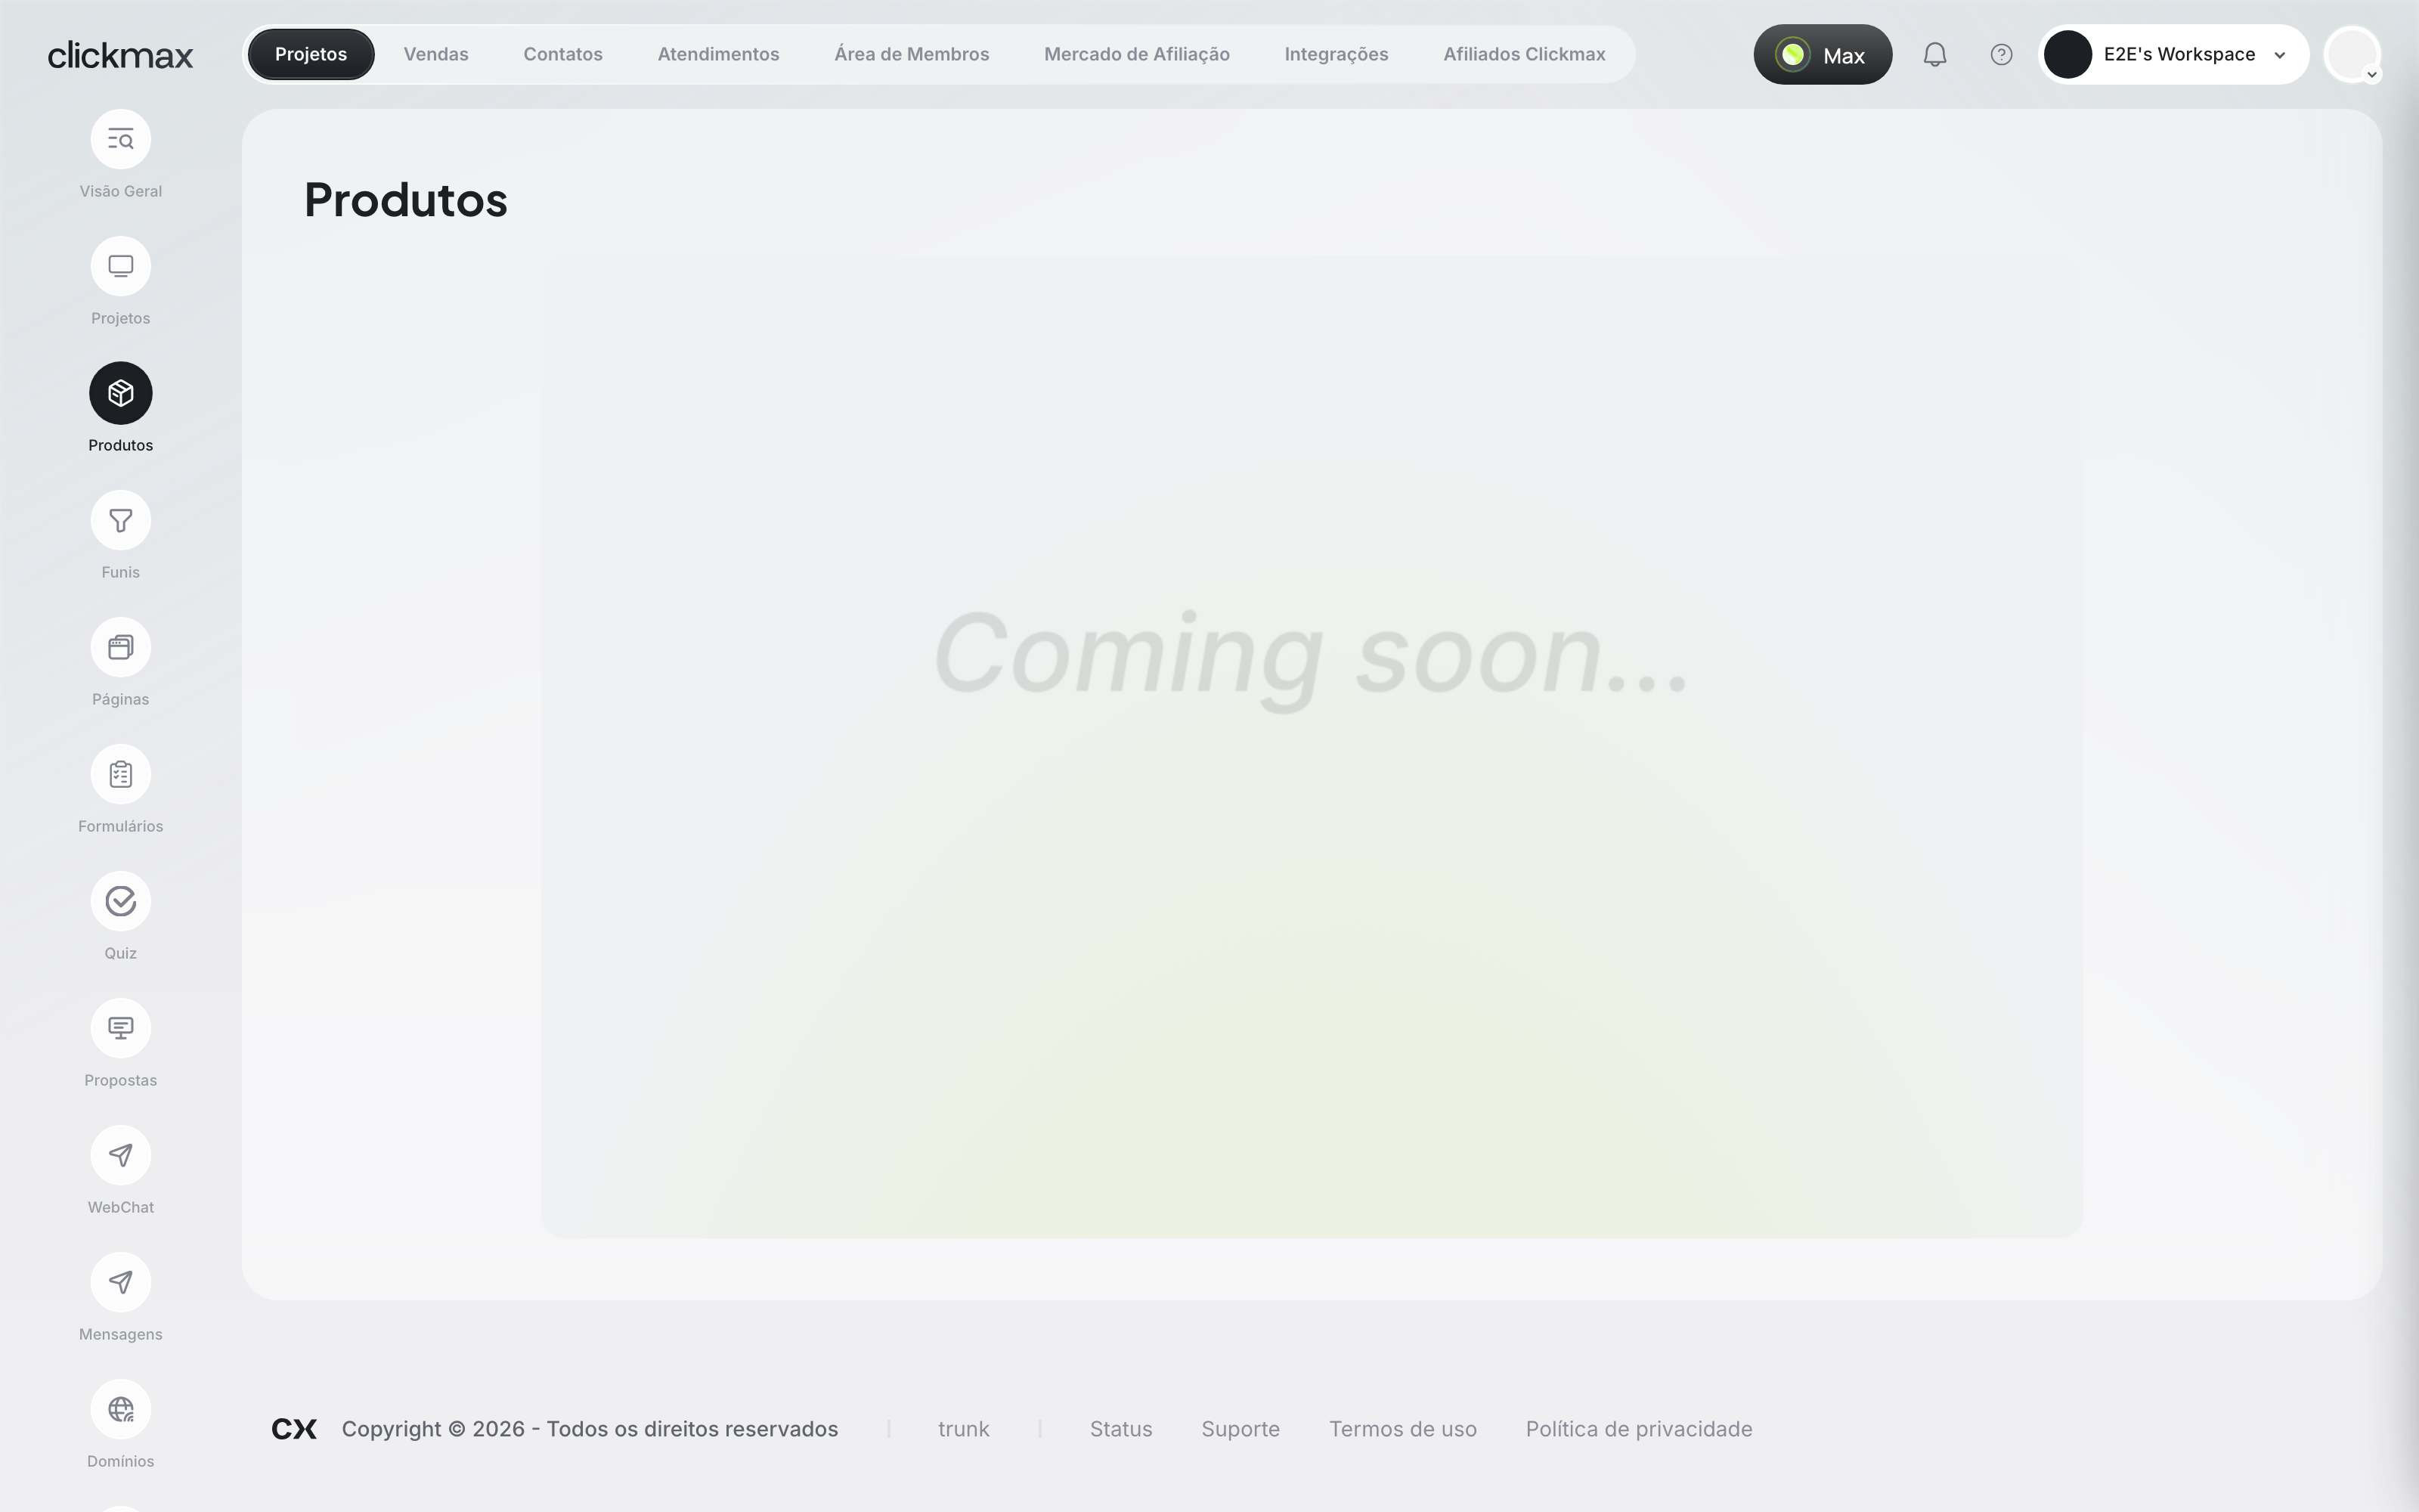Switch to the Área de Membros tab
This screenshot has height=1512, width=2419.
coord(912,54)
